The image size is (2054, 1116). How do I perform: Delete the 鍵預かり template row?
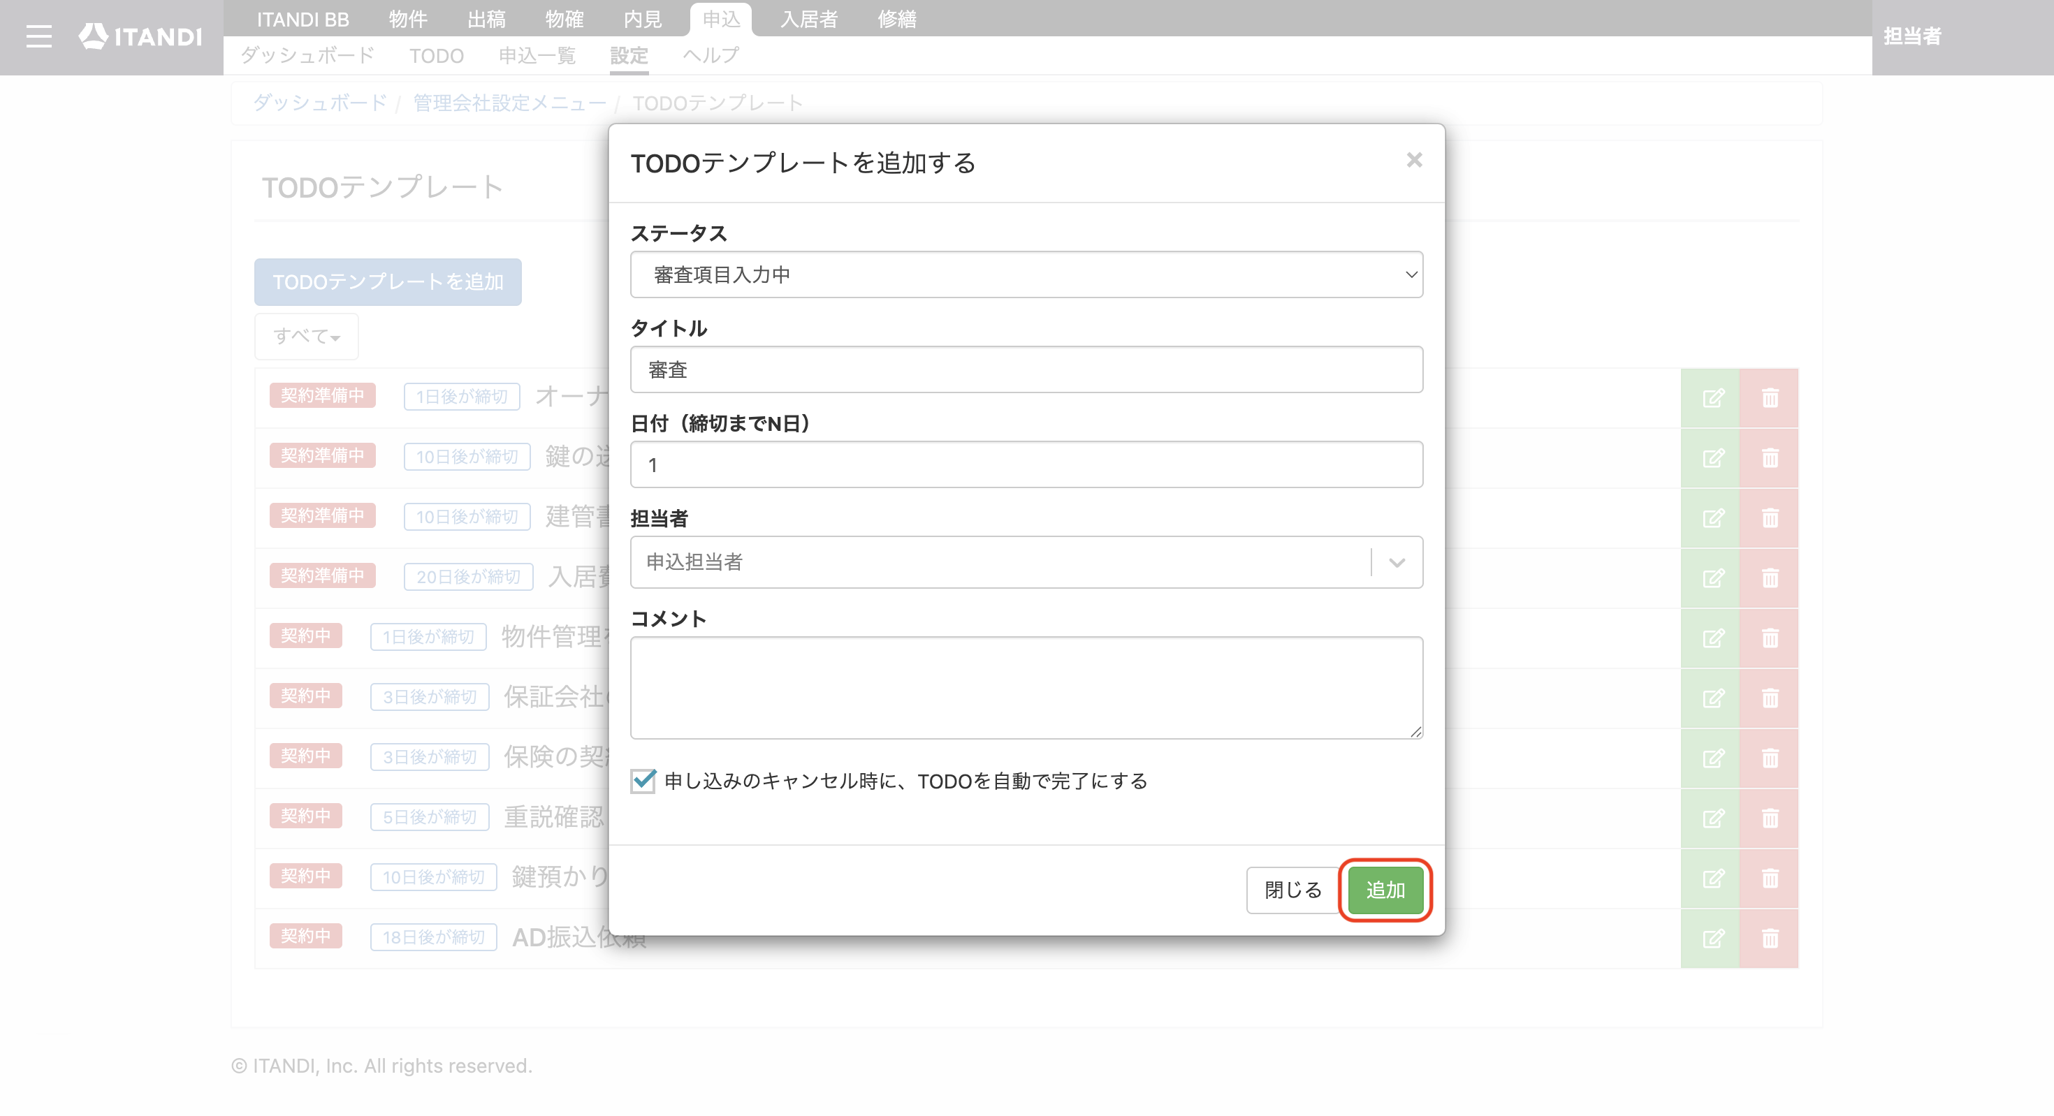coord(1770,879)
